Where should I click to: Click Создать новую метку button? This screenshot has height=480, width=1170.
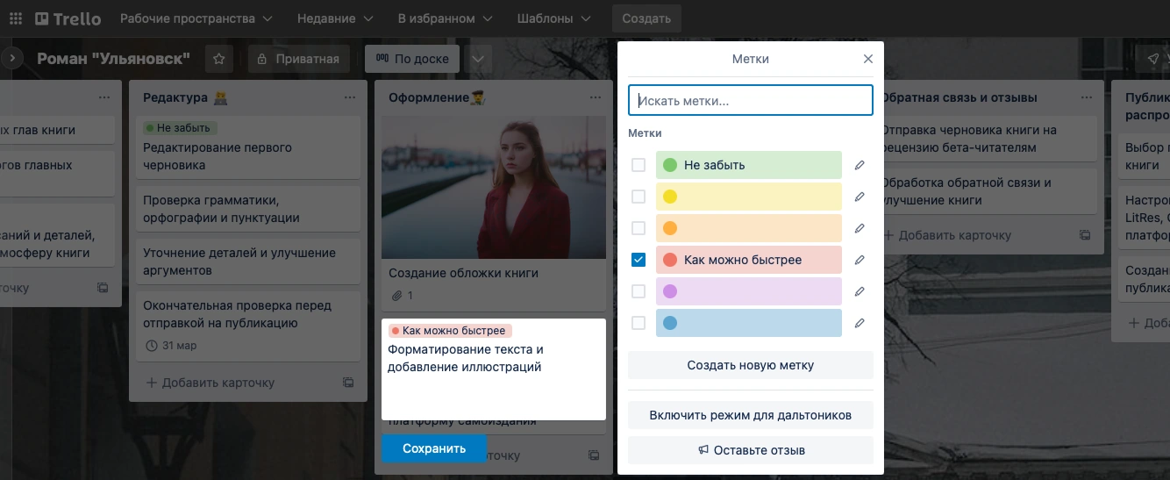[x=750, y=365]
